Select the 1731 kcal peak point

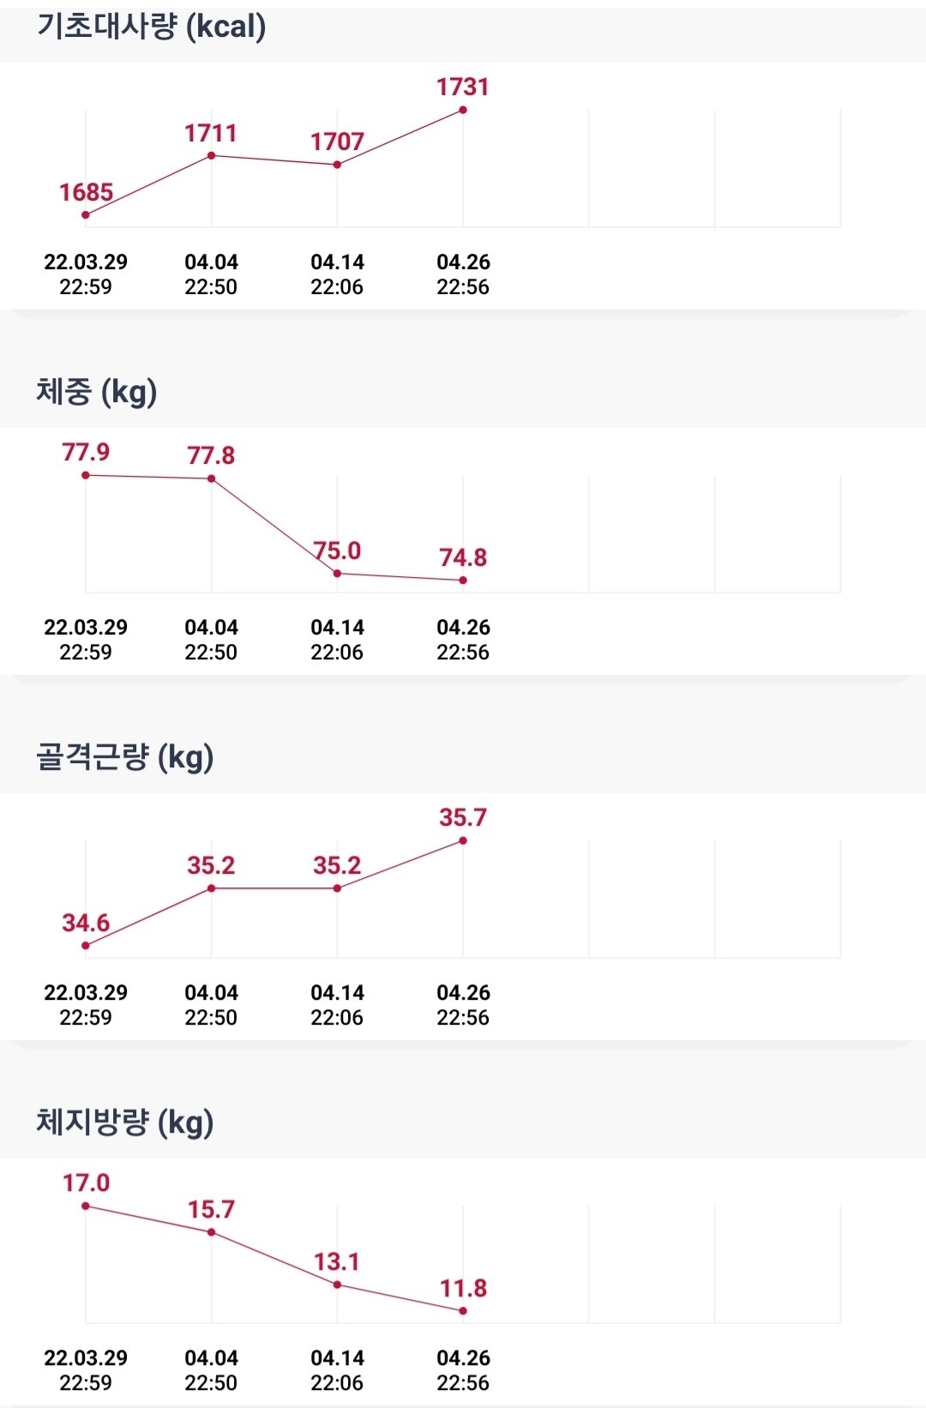463,110
